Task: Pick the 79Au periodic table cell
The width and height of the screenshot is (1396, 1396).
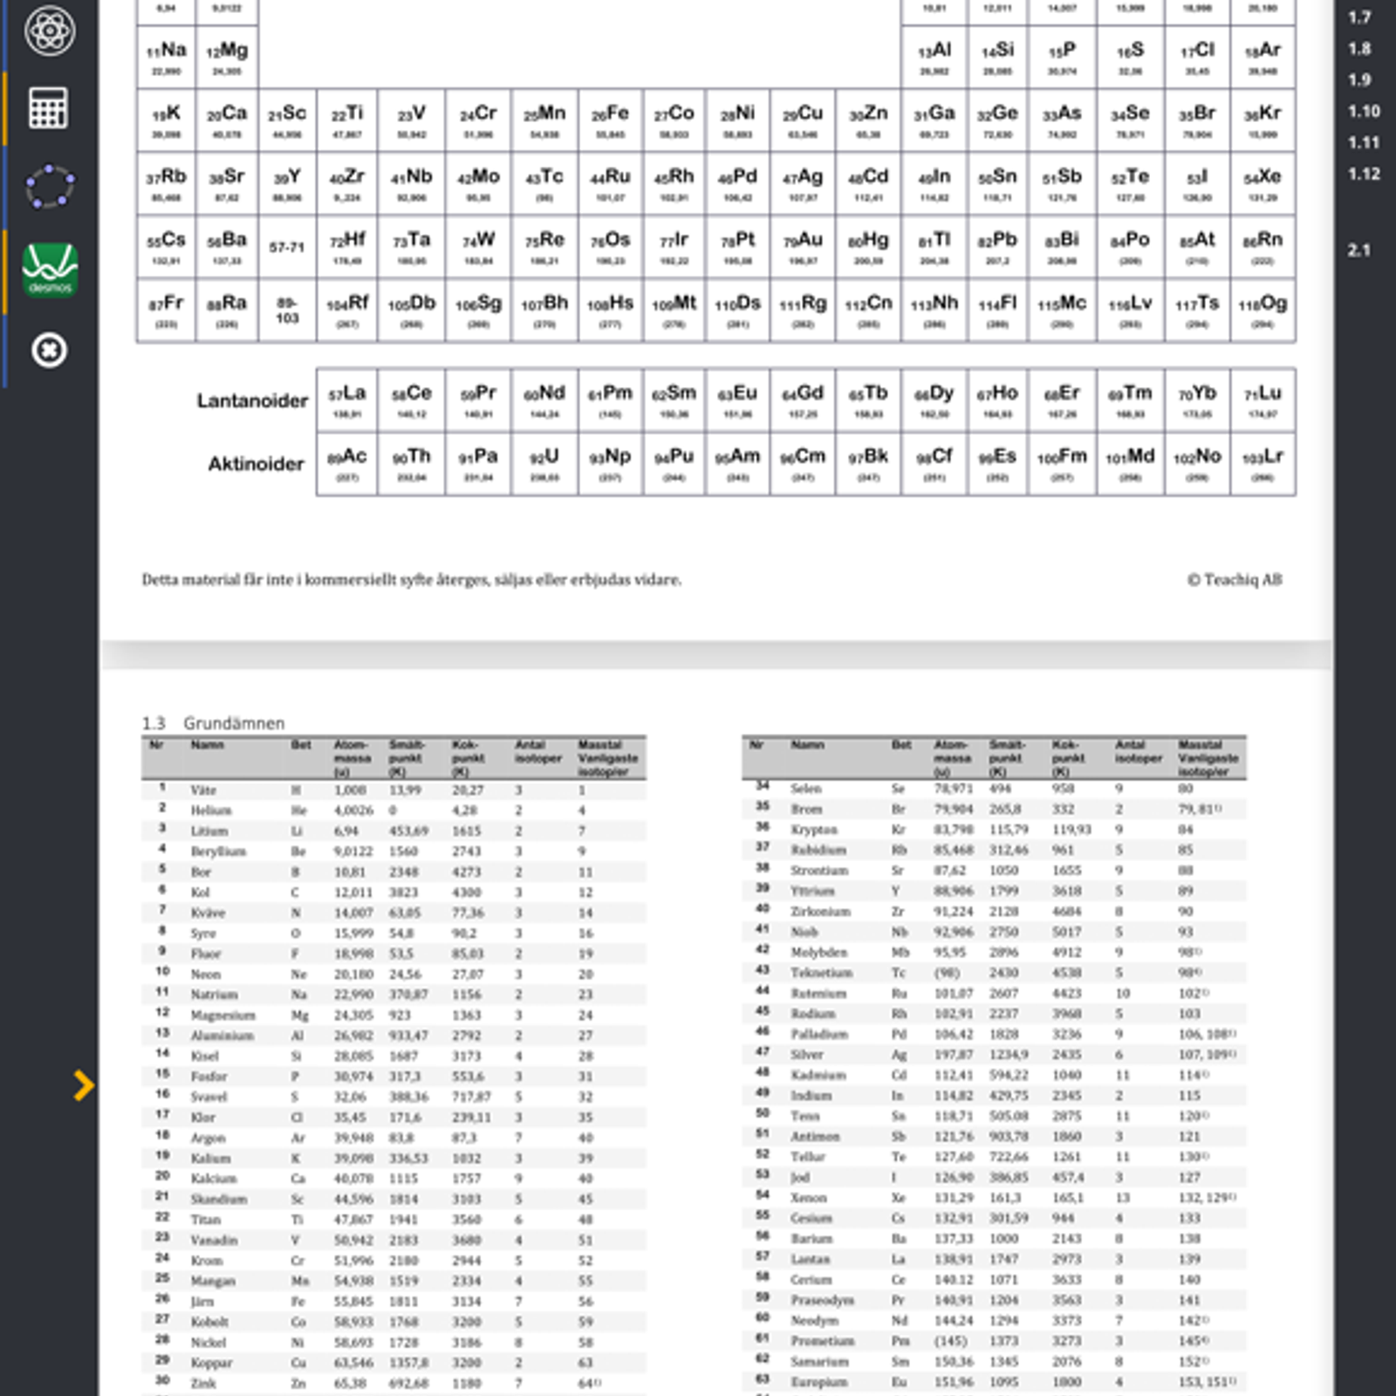Action: (803, 247)
